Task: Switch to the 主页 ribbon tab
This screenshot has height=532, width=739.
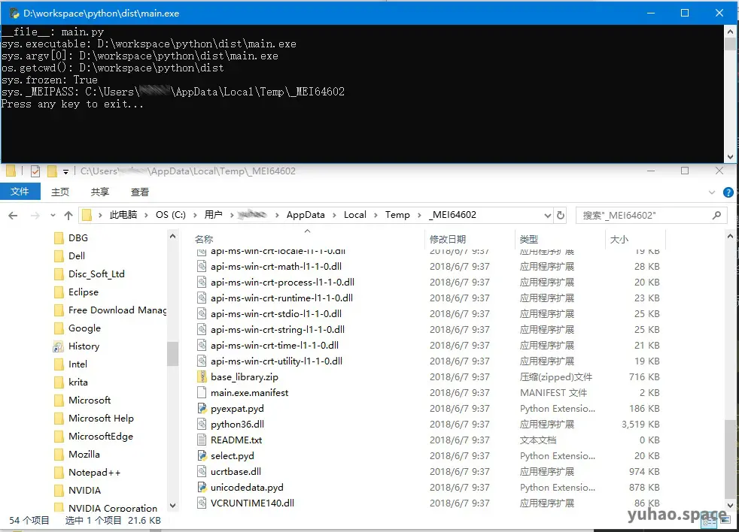Action: (60, 192)
